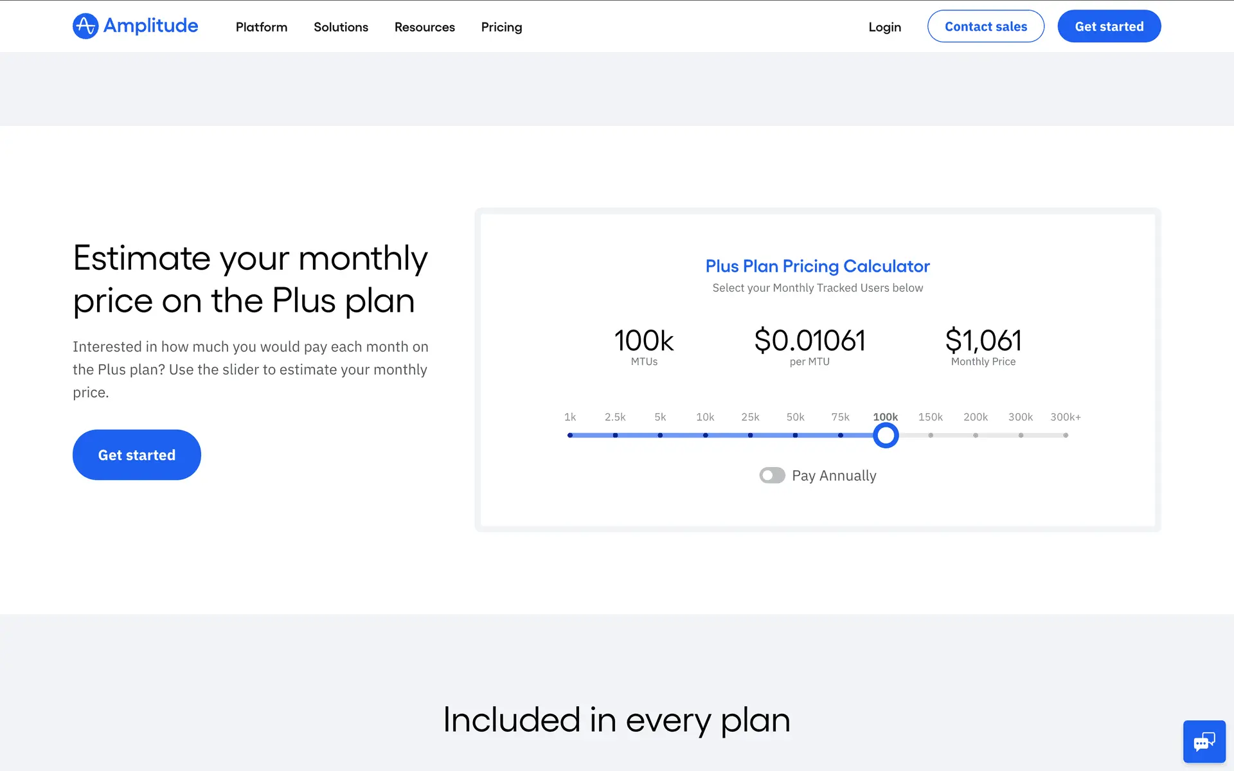Screen dimensions: 1234x771
Task: Open the Platform menu
Action: pyautogui.click(x=262, y=27)
